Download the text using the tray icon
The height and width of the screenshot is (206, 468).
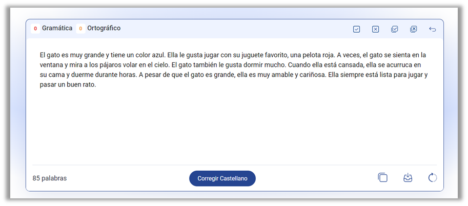408,178
